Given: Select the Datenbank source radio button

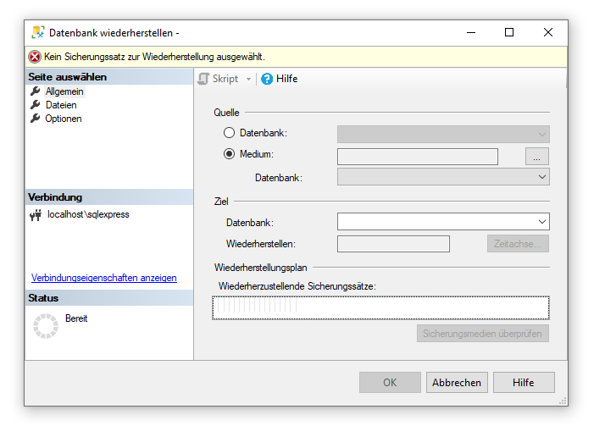Looking at the screenshot, I should click(229, 133).
